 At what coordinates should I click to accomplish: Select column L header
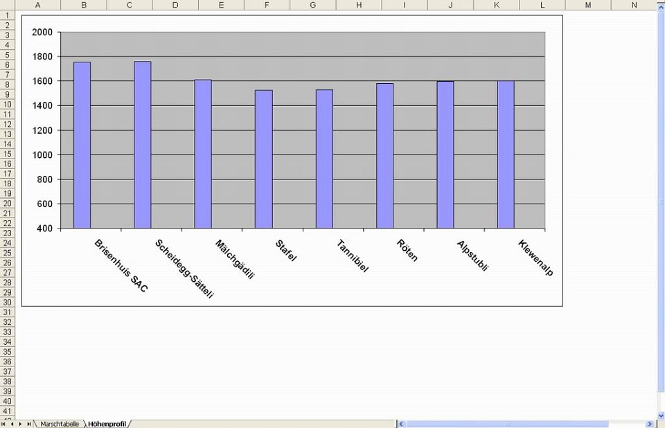pyautogui.click(x=542, y=5)
